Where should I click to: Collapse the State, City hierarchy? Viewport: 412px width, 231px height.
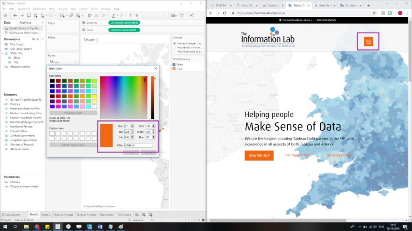click(3, 53)
